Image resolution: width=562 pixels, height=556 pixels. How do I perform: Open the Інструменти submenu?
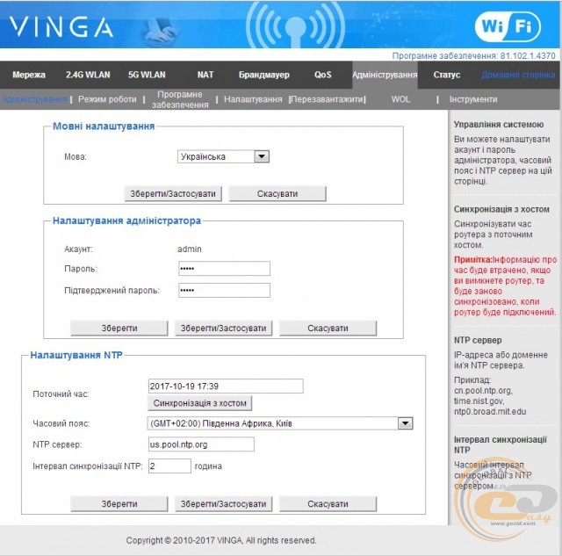coord(472,99)
